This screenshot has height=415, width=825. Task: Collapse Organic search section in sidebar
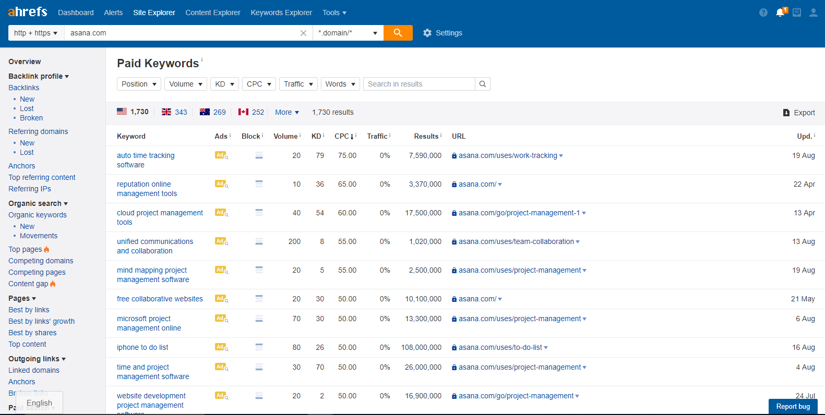tap(38, 203)
